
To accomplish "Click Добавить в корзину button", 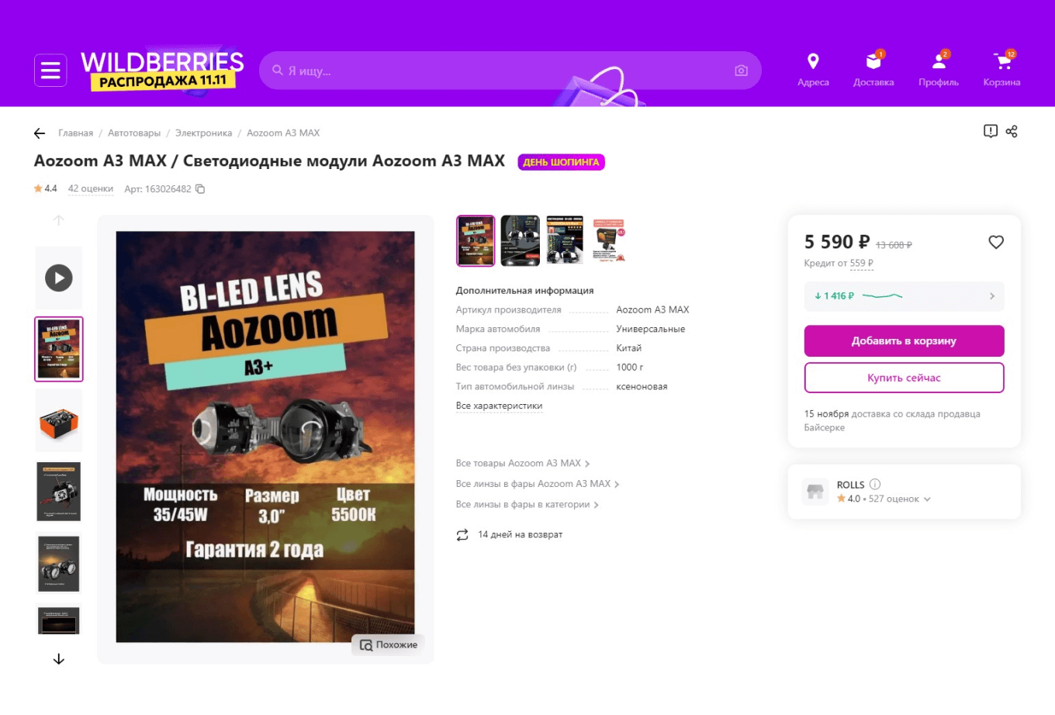I will [x=905, y=340].
